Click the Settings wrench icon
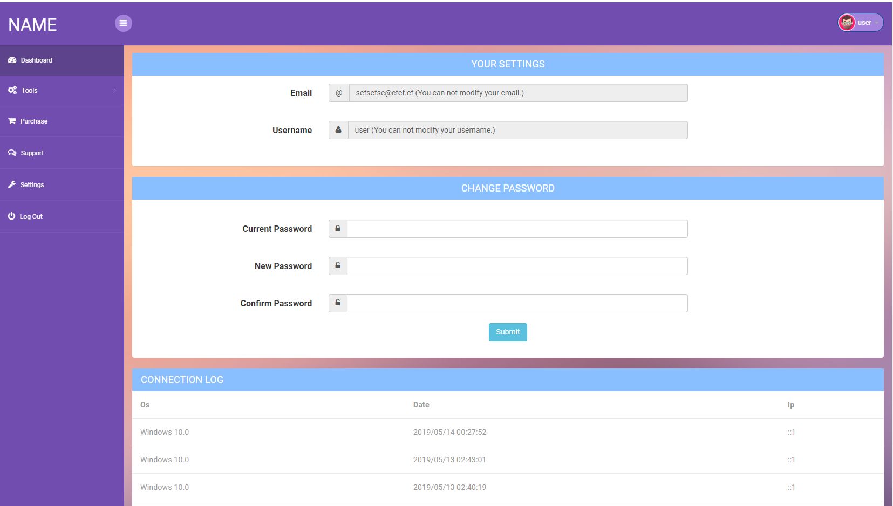893x506 pixels. coord(12,184)
